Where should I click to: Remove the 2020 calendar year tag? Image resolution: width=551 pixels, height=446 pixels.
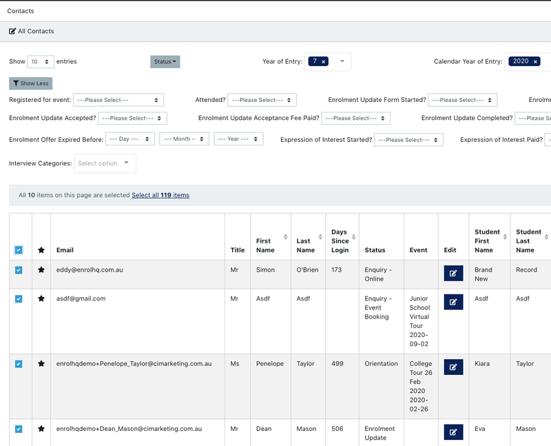coord(535,61)
